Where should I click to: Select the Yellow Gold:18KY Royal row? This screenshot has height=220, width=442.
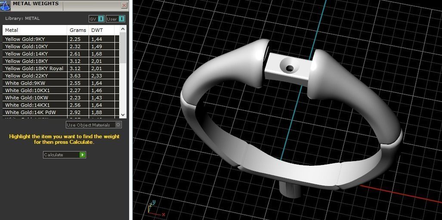click(61, 68)
